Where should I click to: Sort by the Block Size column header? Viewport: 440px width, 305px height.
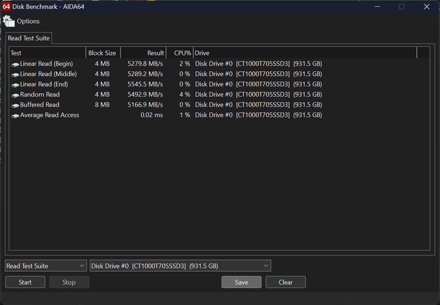pos(103,53)
